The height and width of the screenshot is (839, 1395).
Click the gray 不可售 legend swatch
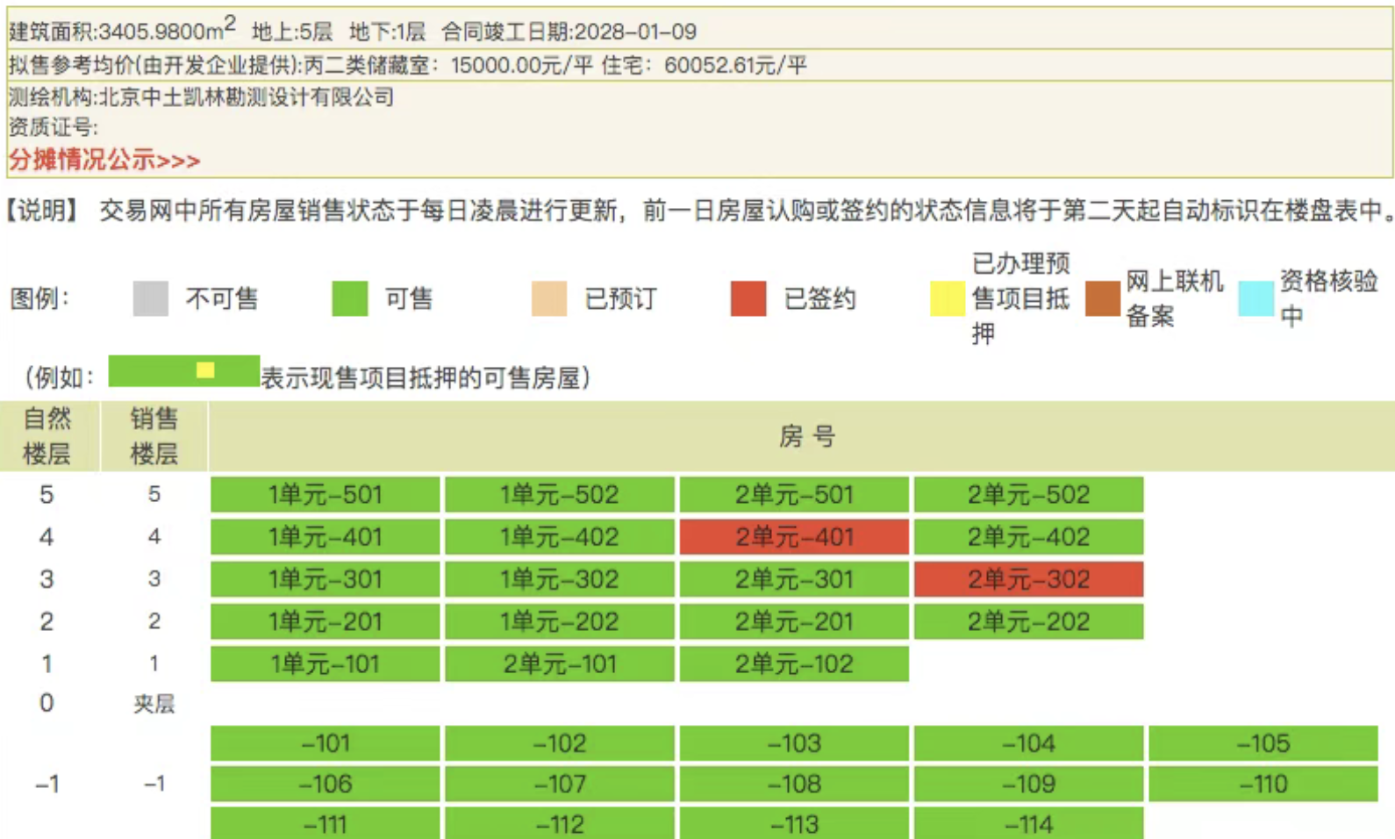pos(150,298)
